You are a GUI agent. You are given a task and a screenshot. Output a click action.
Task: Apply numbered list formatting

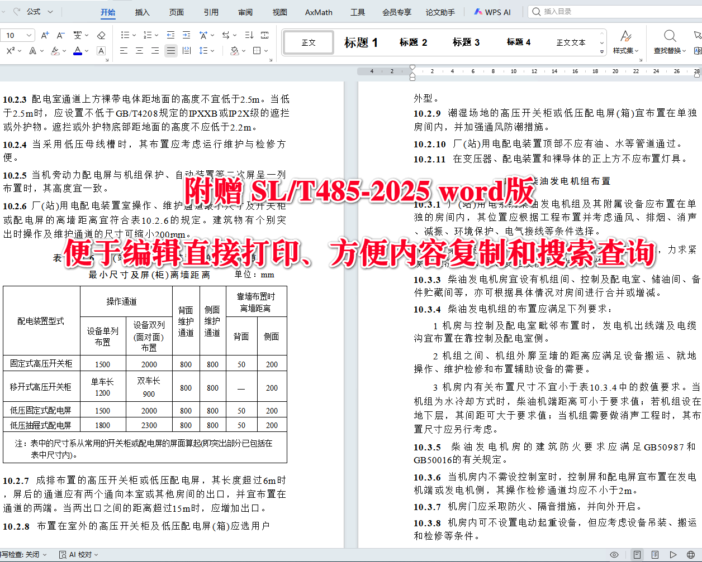coord(148,35)
